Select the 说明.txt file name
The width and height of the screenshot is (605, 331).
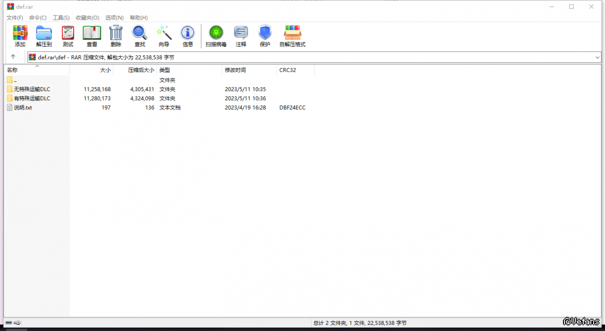click(23, 108)
